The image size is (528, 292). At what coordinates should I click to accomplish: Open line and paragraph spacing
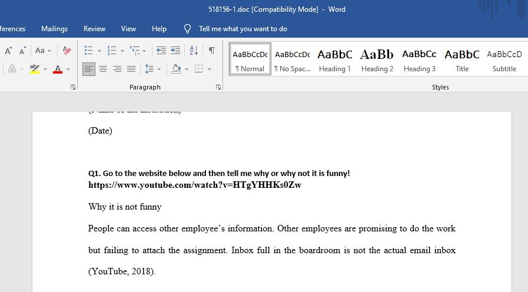point(149,69)
